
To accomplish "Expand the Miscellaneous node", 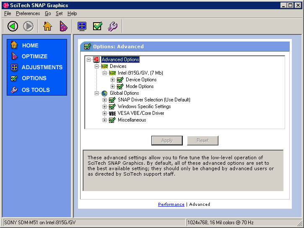I will tap(104, 120).
